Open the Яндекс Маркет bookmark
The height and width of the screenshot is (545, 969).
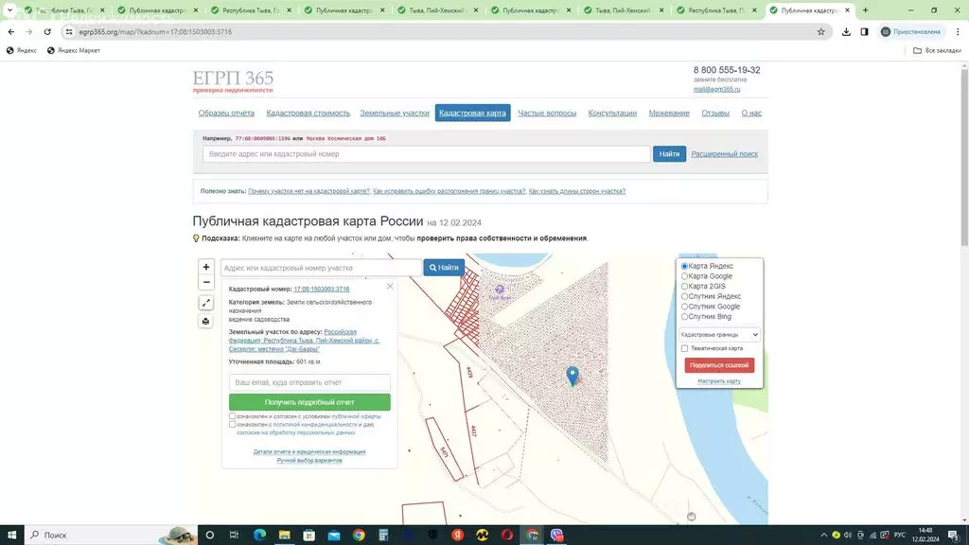point(74,51)
